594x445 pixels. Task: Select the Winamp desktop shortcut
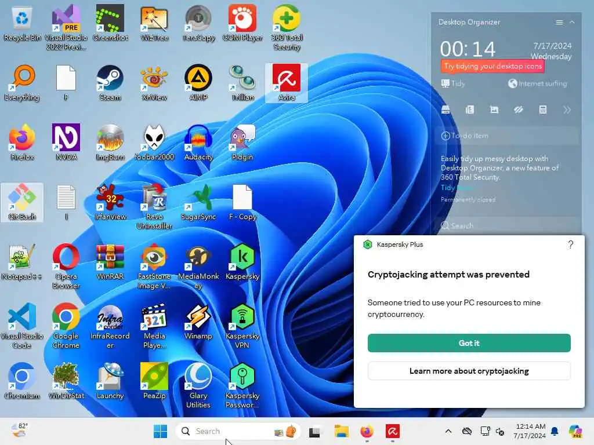(x=198, y=322)
